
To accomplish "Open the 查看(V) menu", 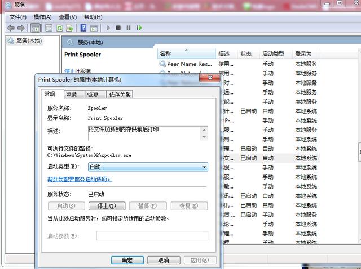I will [x=68, y=17].
